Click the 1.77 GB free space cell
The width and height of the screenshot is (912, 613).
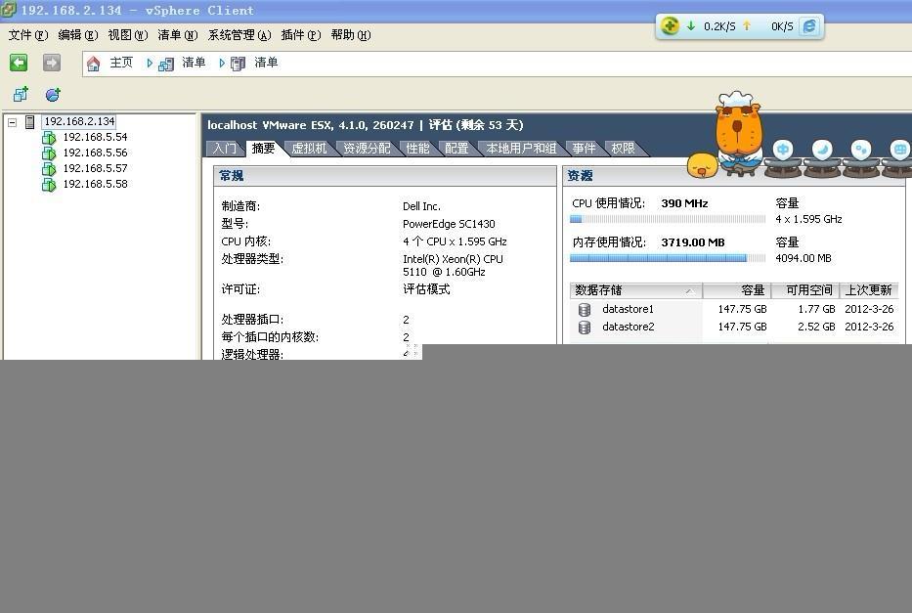(816, 309)
